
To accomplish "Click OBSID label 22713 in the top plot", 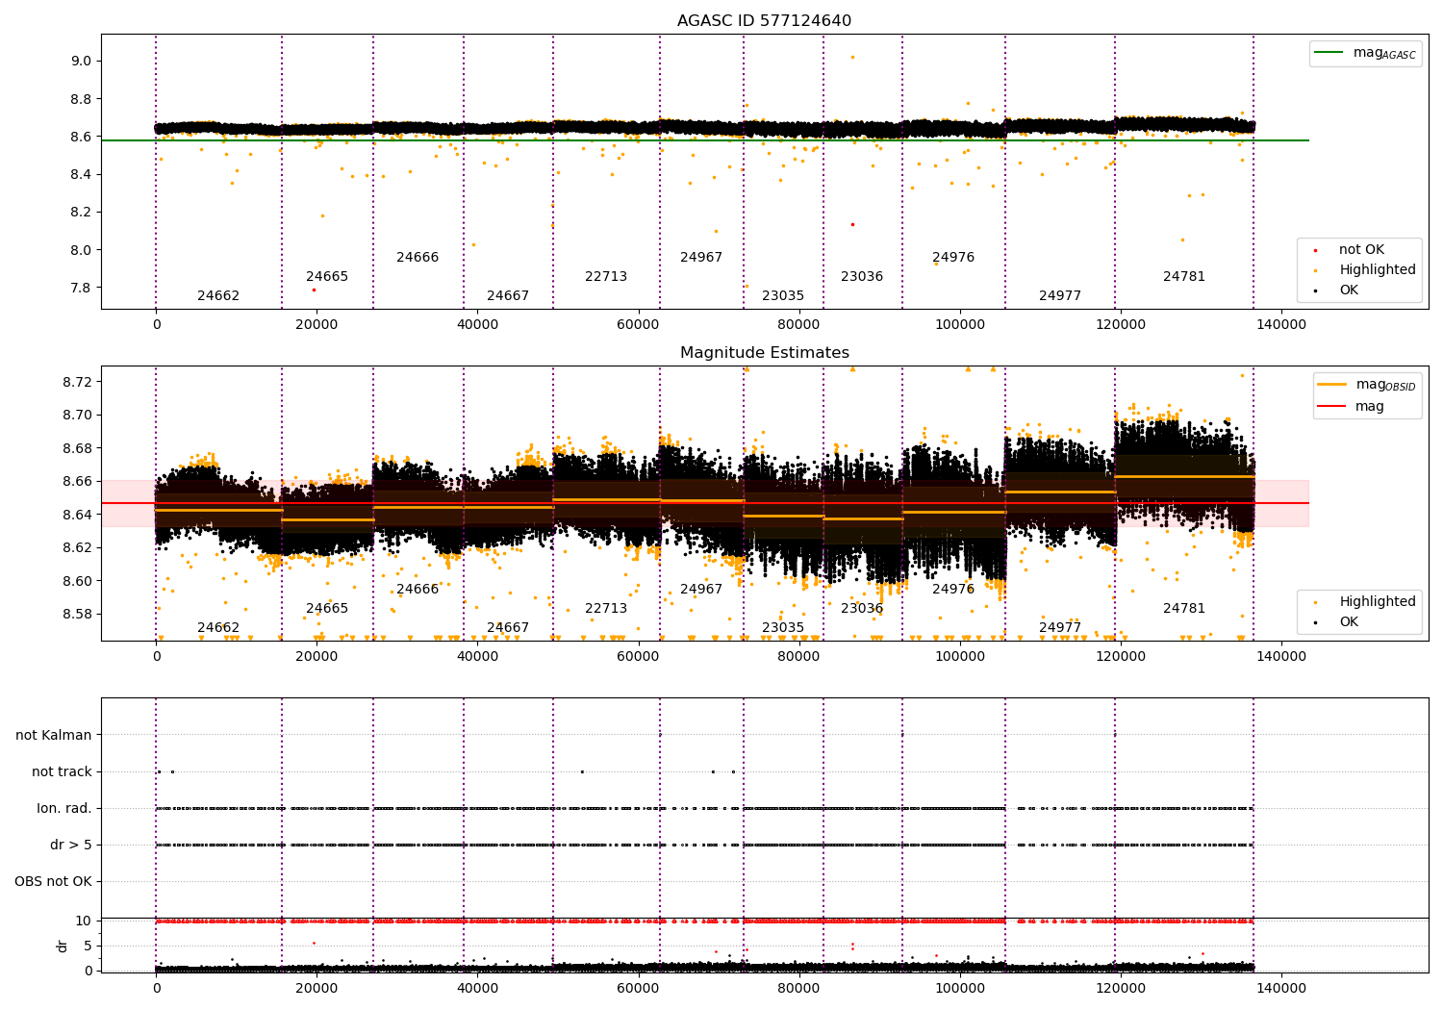I will 606,277.
